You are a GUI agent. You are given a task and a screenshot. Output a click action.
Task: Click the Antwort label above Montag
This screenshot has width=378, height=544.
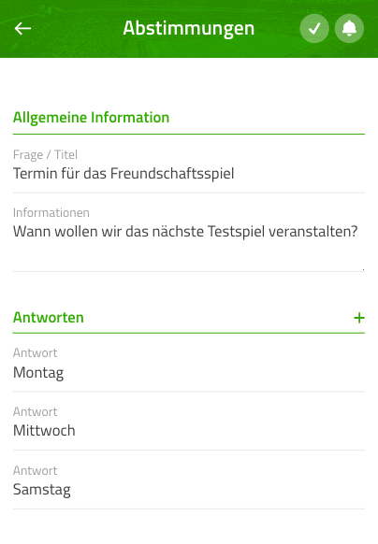pos(36,352)
